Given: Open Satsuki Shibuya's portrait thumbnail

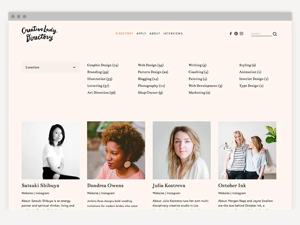Looking at the screenshot, I should point(51,150).
